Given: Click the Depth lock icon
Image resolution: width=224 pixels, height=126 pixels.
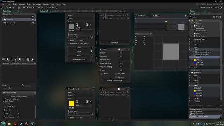Looking at the screenshot, I should [x=23, y=85].
